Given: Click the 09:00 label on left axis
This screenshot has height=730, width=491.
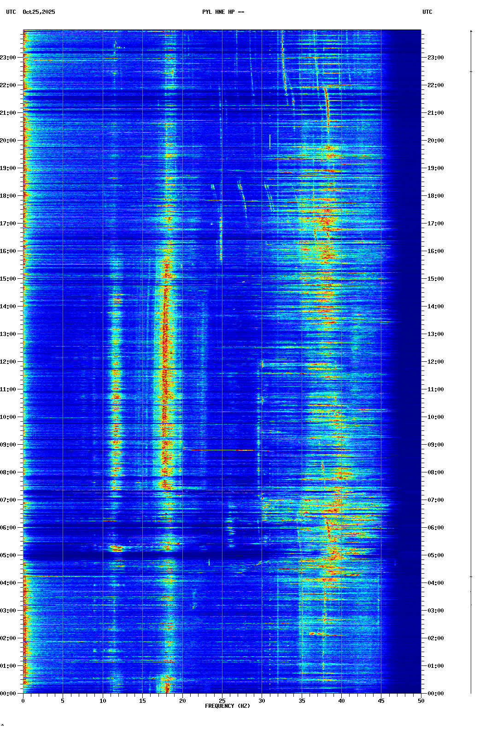Looking at the screenshot, I should click(x=9, y=445).
